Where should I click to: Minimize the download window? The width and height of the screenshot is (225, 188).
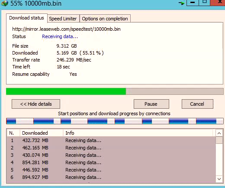(x=193, y=3)
